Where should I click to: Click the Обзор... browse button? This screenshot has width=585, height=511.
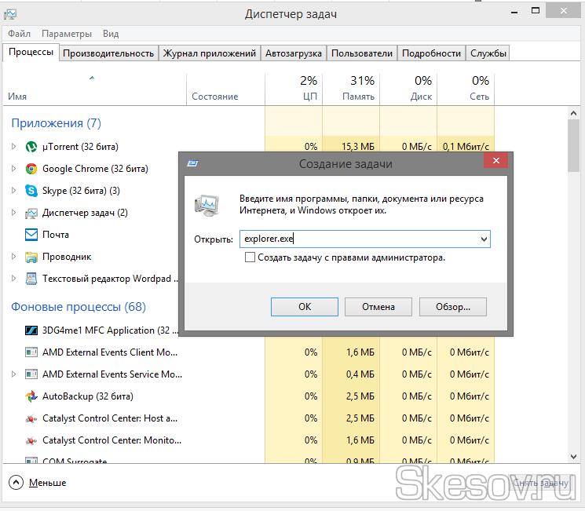point(452,307)
